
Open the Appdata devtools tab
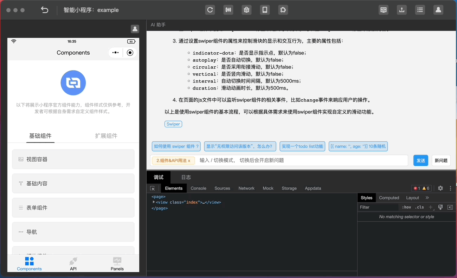click(x=313, y=188)
